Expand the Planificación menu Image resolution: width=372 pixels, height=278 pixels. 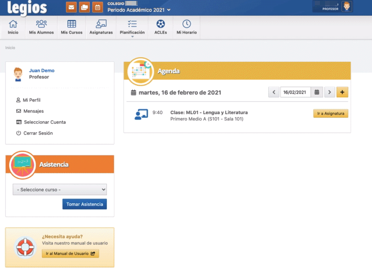tap(132, 27)
